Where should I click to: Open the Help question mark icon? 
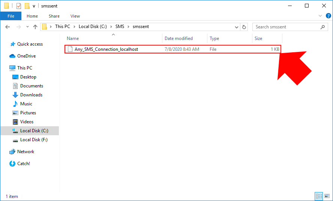(x=328, y=16)
